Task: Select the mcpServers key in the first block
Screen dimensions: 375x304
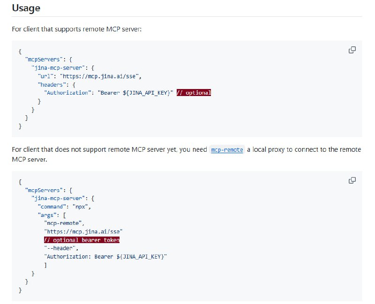Action: tap(45, 59)
